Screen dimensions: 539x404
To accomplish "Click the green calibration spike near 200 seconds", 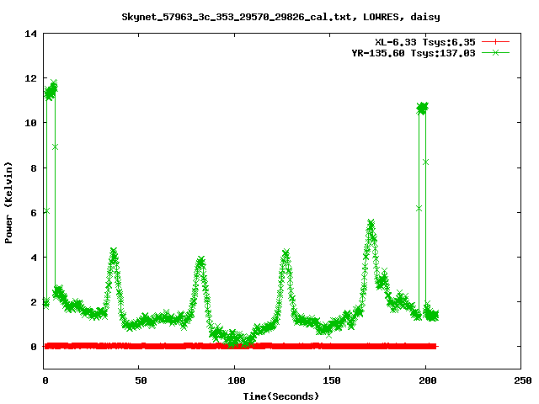I will 422,109.
